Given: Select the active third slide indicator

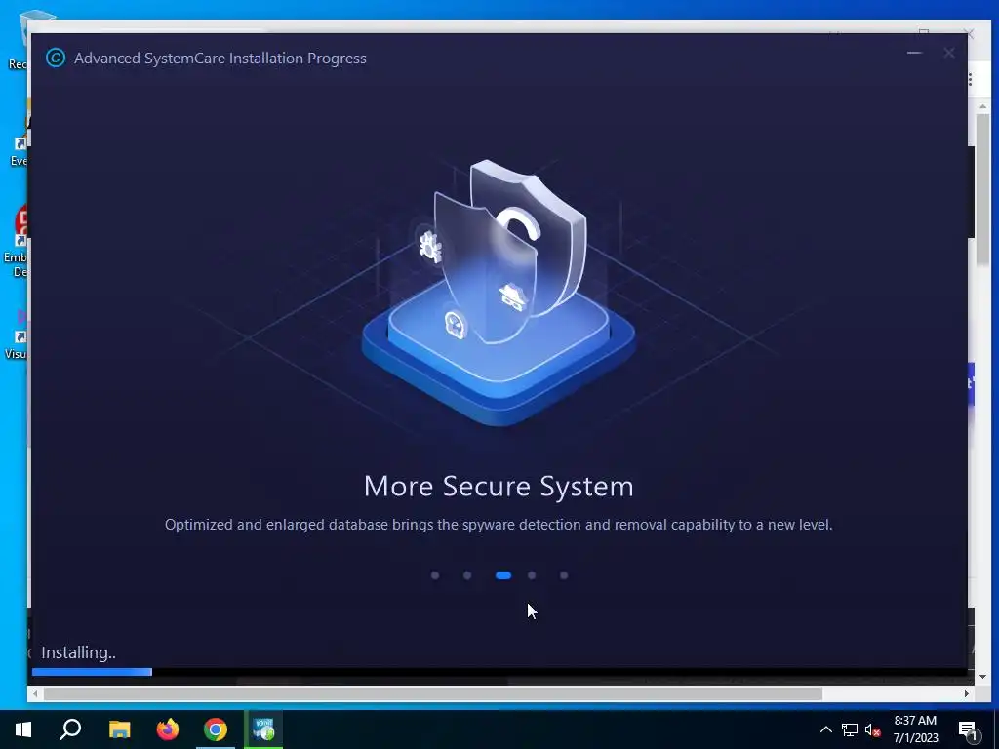Looking at the screenshot, I should tap(503, 575).
